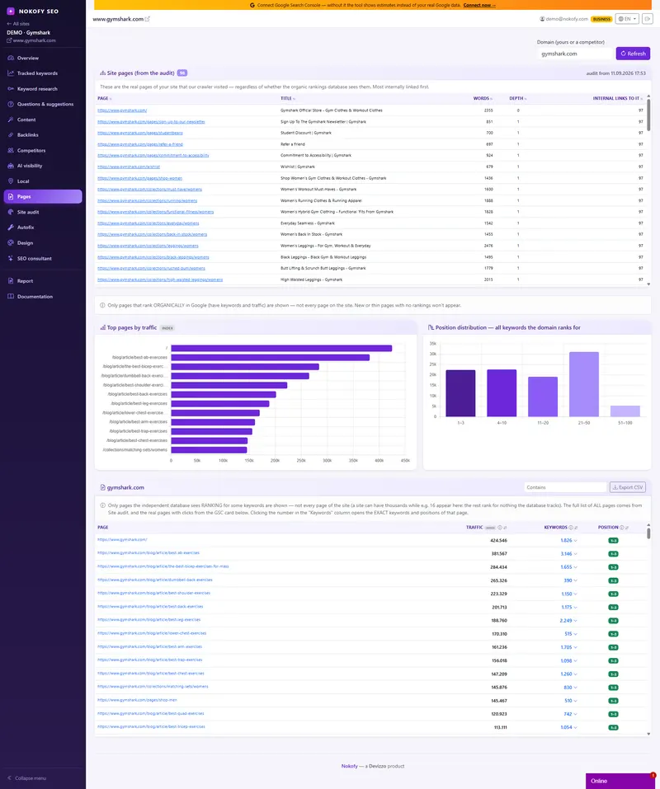Click the Backlinks chain icon
The width and height of the screenshot is (660, 789).
[x=11, y=135]
